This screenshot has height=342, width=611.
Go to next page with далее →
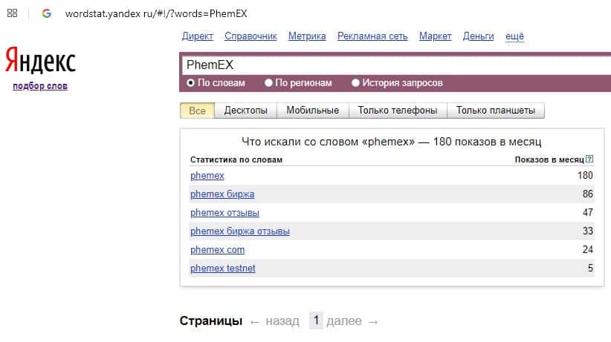pos(352,321)
